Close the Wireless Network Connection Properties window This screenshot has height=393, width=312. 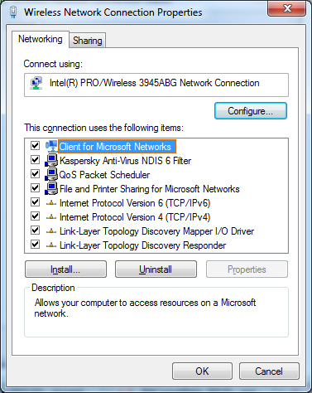click(287, 8)
